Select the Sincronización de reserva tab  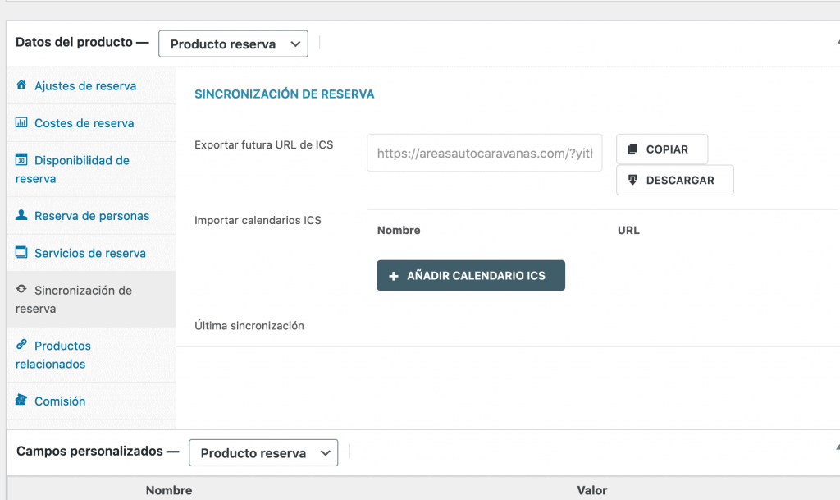[x=91, y=300]
